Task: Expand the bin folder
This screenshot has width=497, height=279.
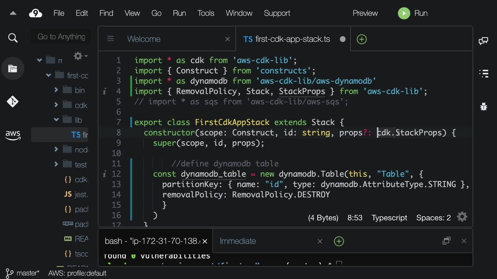Action: [x=56, y=90]
